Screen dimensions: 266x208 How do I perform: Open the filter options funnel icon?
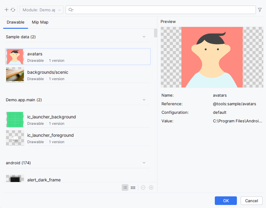point(260,10)
